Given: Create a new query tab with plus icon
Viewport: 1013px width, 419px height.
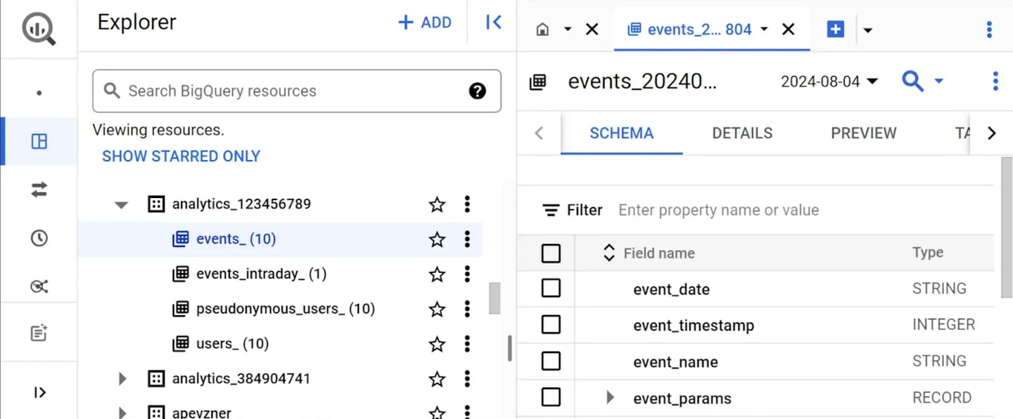Looking at the screenshot, I should [x=836, y=30].
